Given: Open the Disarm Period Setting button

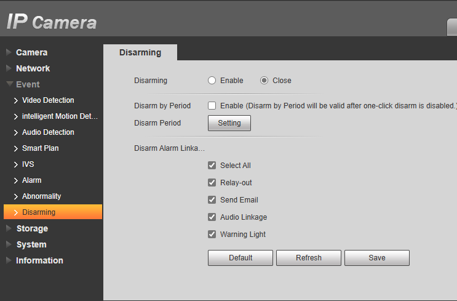Looking at the screenshot, I should 229,123.
